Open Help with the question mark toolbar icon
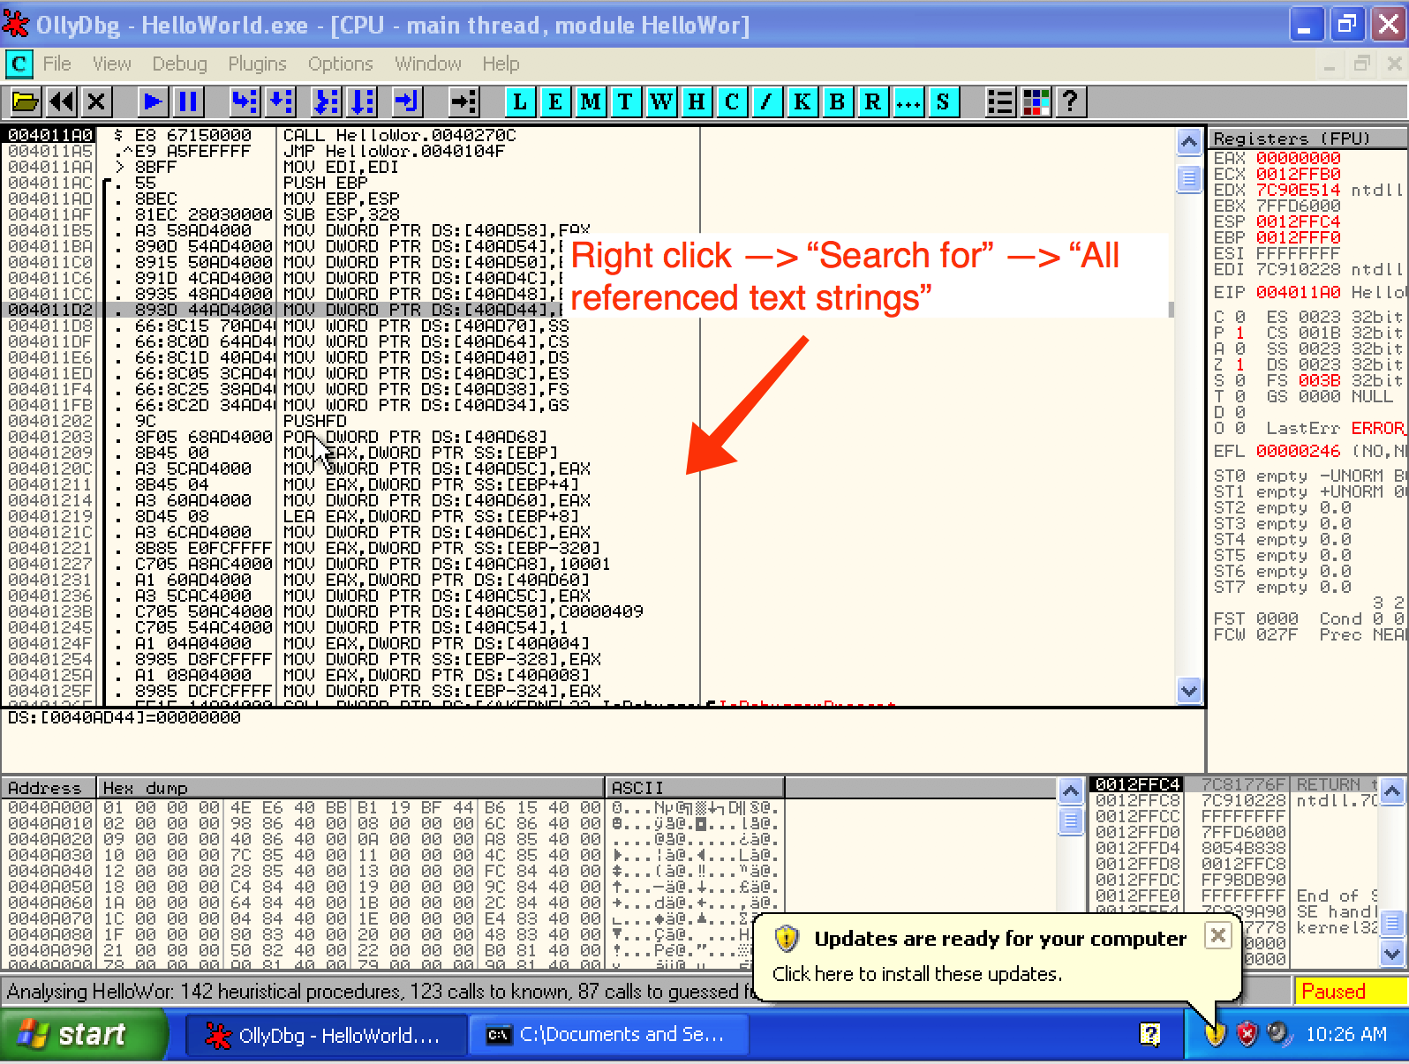The height and width of the screenshot is (1064, 1409). pyautogui.click(x=1071, y=101)
